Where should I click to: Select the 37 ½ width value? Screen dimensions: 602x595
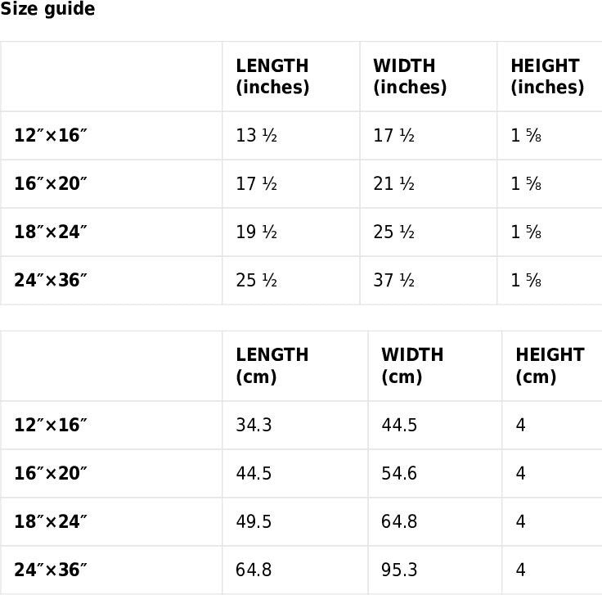pyautogui.click(x=394, y=281)
